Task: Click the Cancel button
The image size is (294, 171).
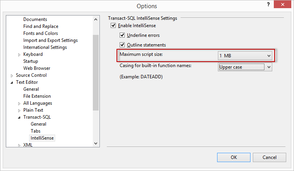Action: (270, 157)
